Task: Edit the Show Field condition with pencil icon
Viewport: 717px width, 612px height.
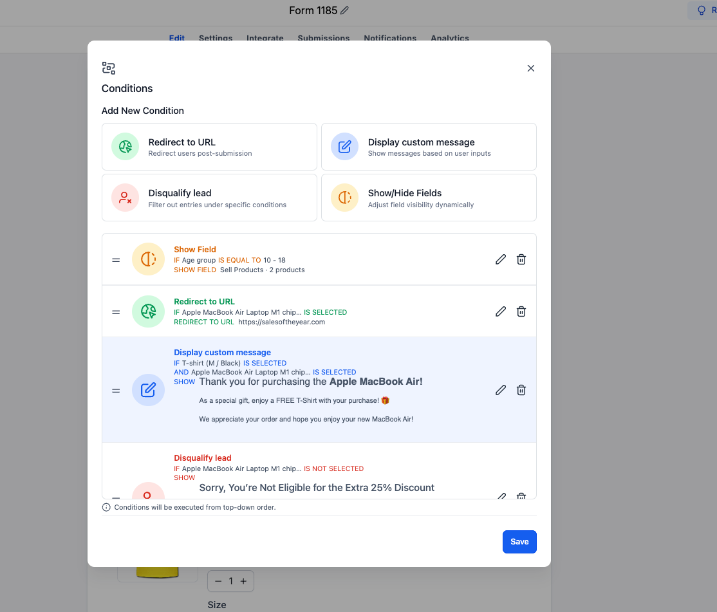Action: (501, 259)
